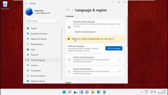
Task: Focus the Find a setting search box
Action: click(x=43, y=21)
